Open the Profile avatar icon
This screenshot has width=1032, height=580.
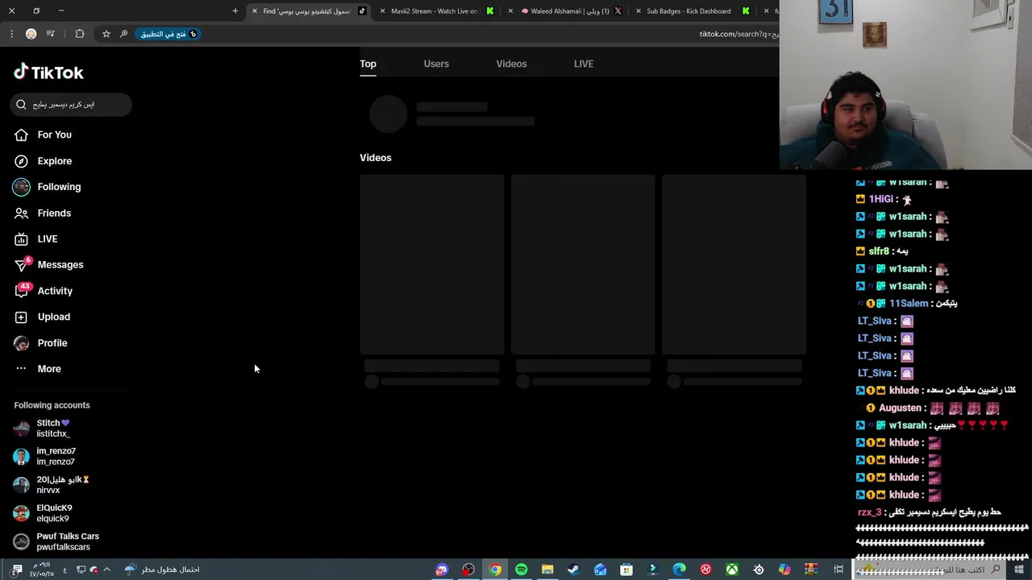point(22,343)
